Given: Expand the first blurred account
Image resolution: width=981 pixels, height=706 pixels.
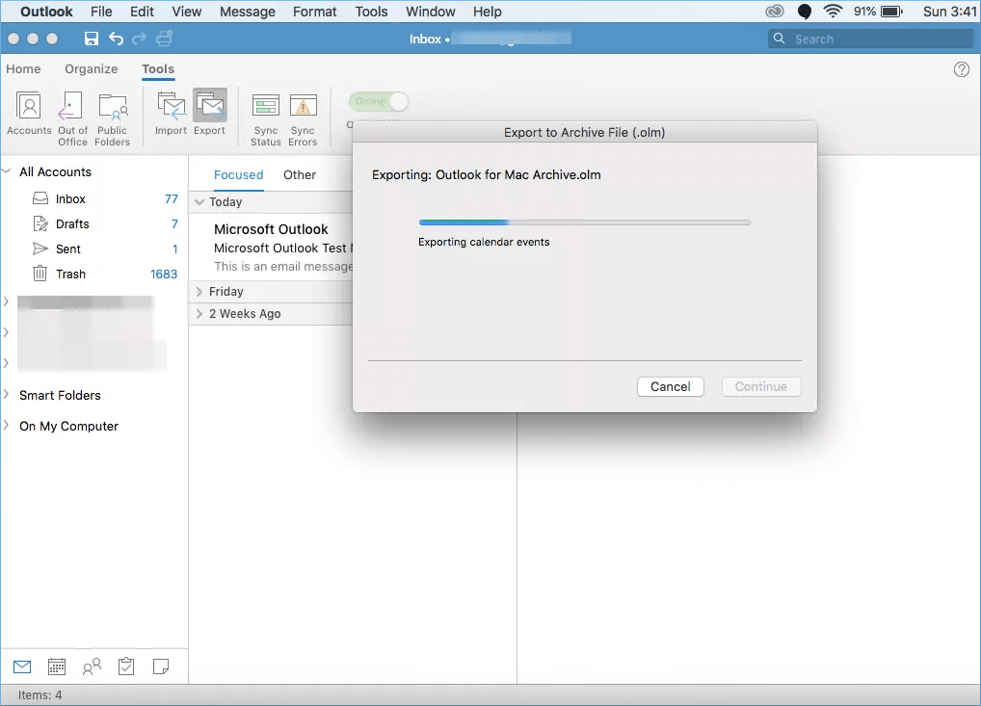Looking at the screenshot, I should click(x=6, y=302).
